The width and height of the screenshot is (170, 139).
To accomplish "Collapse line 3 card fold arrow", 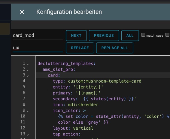I will point(28,76).
